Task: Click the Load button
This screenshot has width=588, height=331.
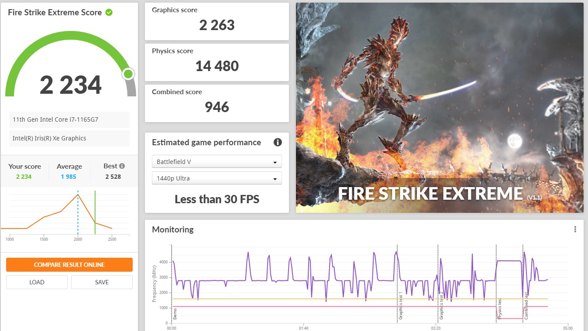Action: click(x=37, y=282)
